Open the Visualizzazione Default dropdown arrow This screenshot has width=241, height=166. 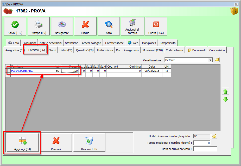[x=210, y=60]
